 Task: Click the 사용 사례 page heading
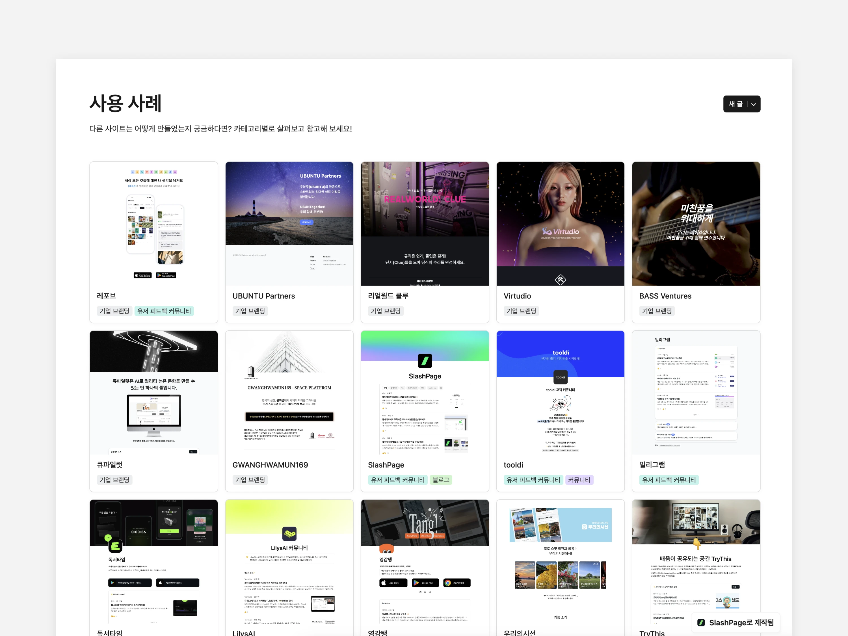pos(125,103)
